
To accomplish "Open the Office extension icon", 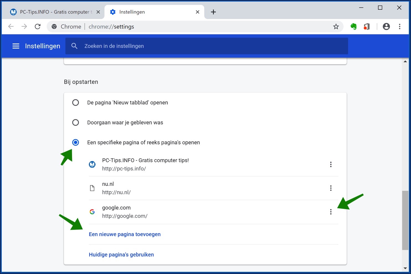I will pyautogui.click(x=367, y=27).
